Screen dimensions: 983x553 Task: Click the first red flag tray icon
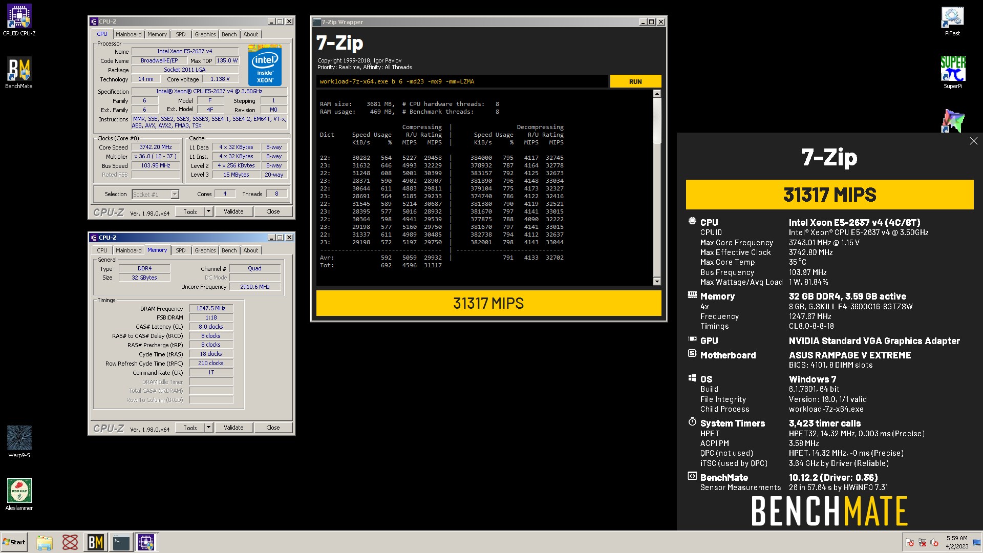coord(910,542)
